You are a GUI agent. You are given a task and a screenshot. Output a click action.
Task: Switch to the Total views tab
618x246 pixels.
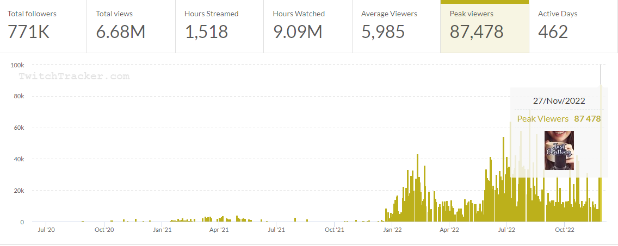point(131,27)
